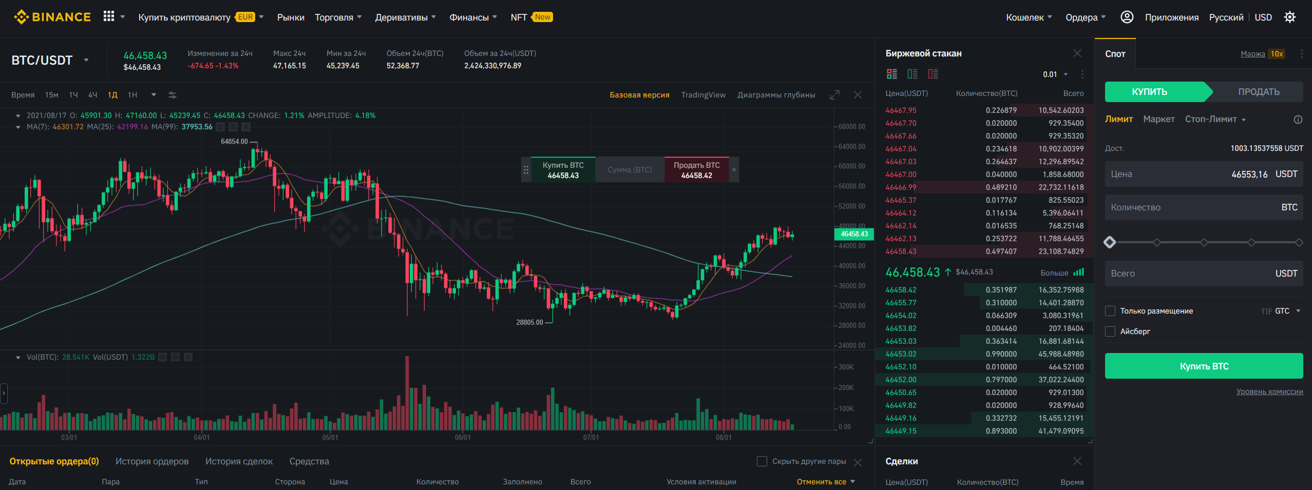Open Приложения link
Image resolution: width=1312 pixels, height=490 pixels.
1171,17
